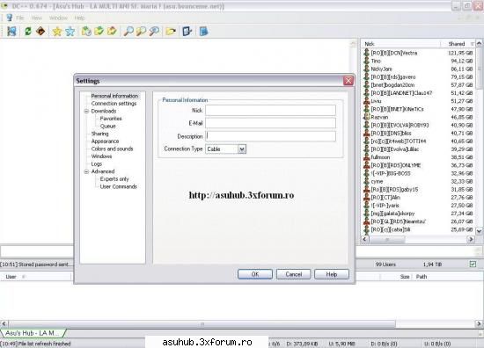Image resolution: width=484 pixels, height=348 pixels.
Task: Select the Asu's Hub tab
Action: coord(33,333)
